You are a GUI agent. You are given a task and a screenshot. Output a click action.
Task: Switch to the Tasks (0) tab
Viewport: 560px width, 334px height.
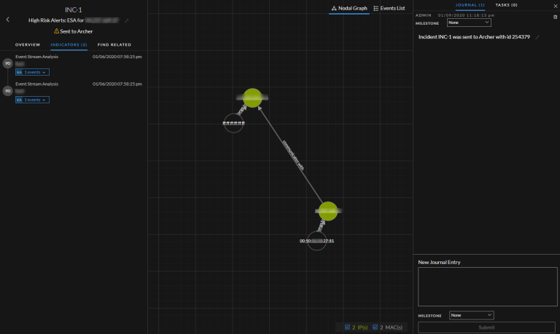coord(506,5)
